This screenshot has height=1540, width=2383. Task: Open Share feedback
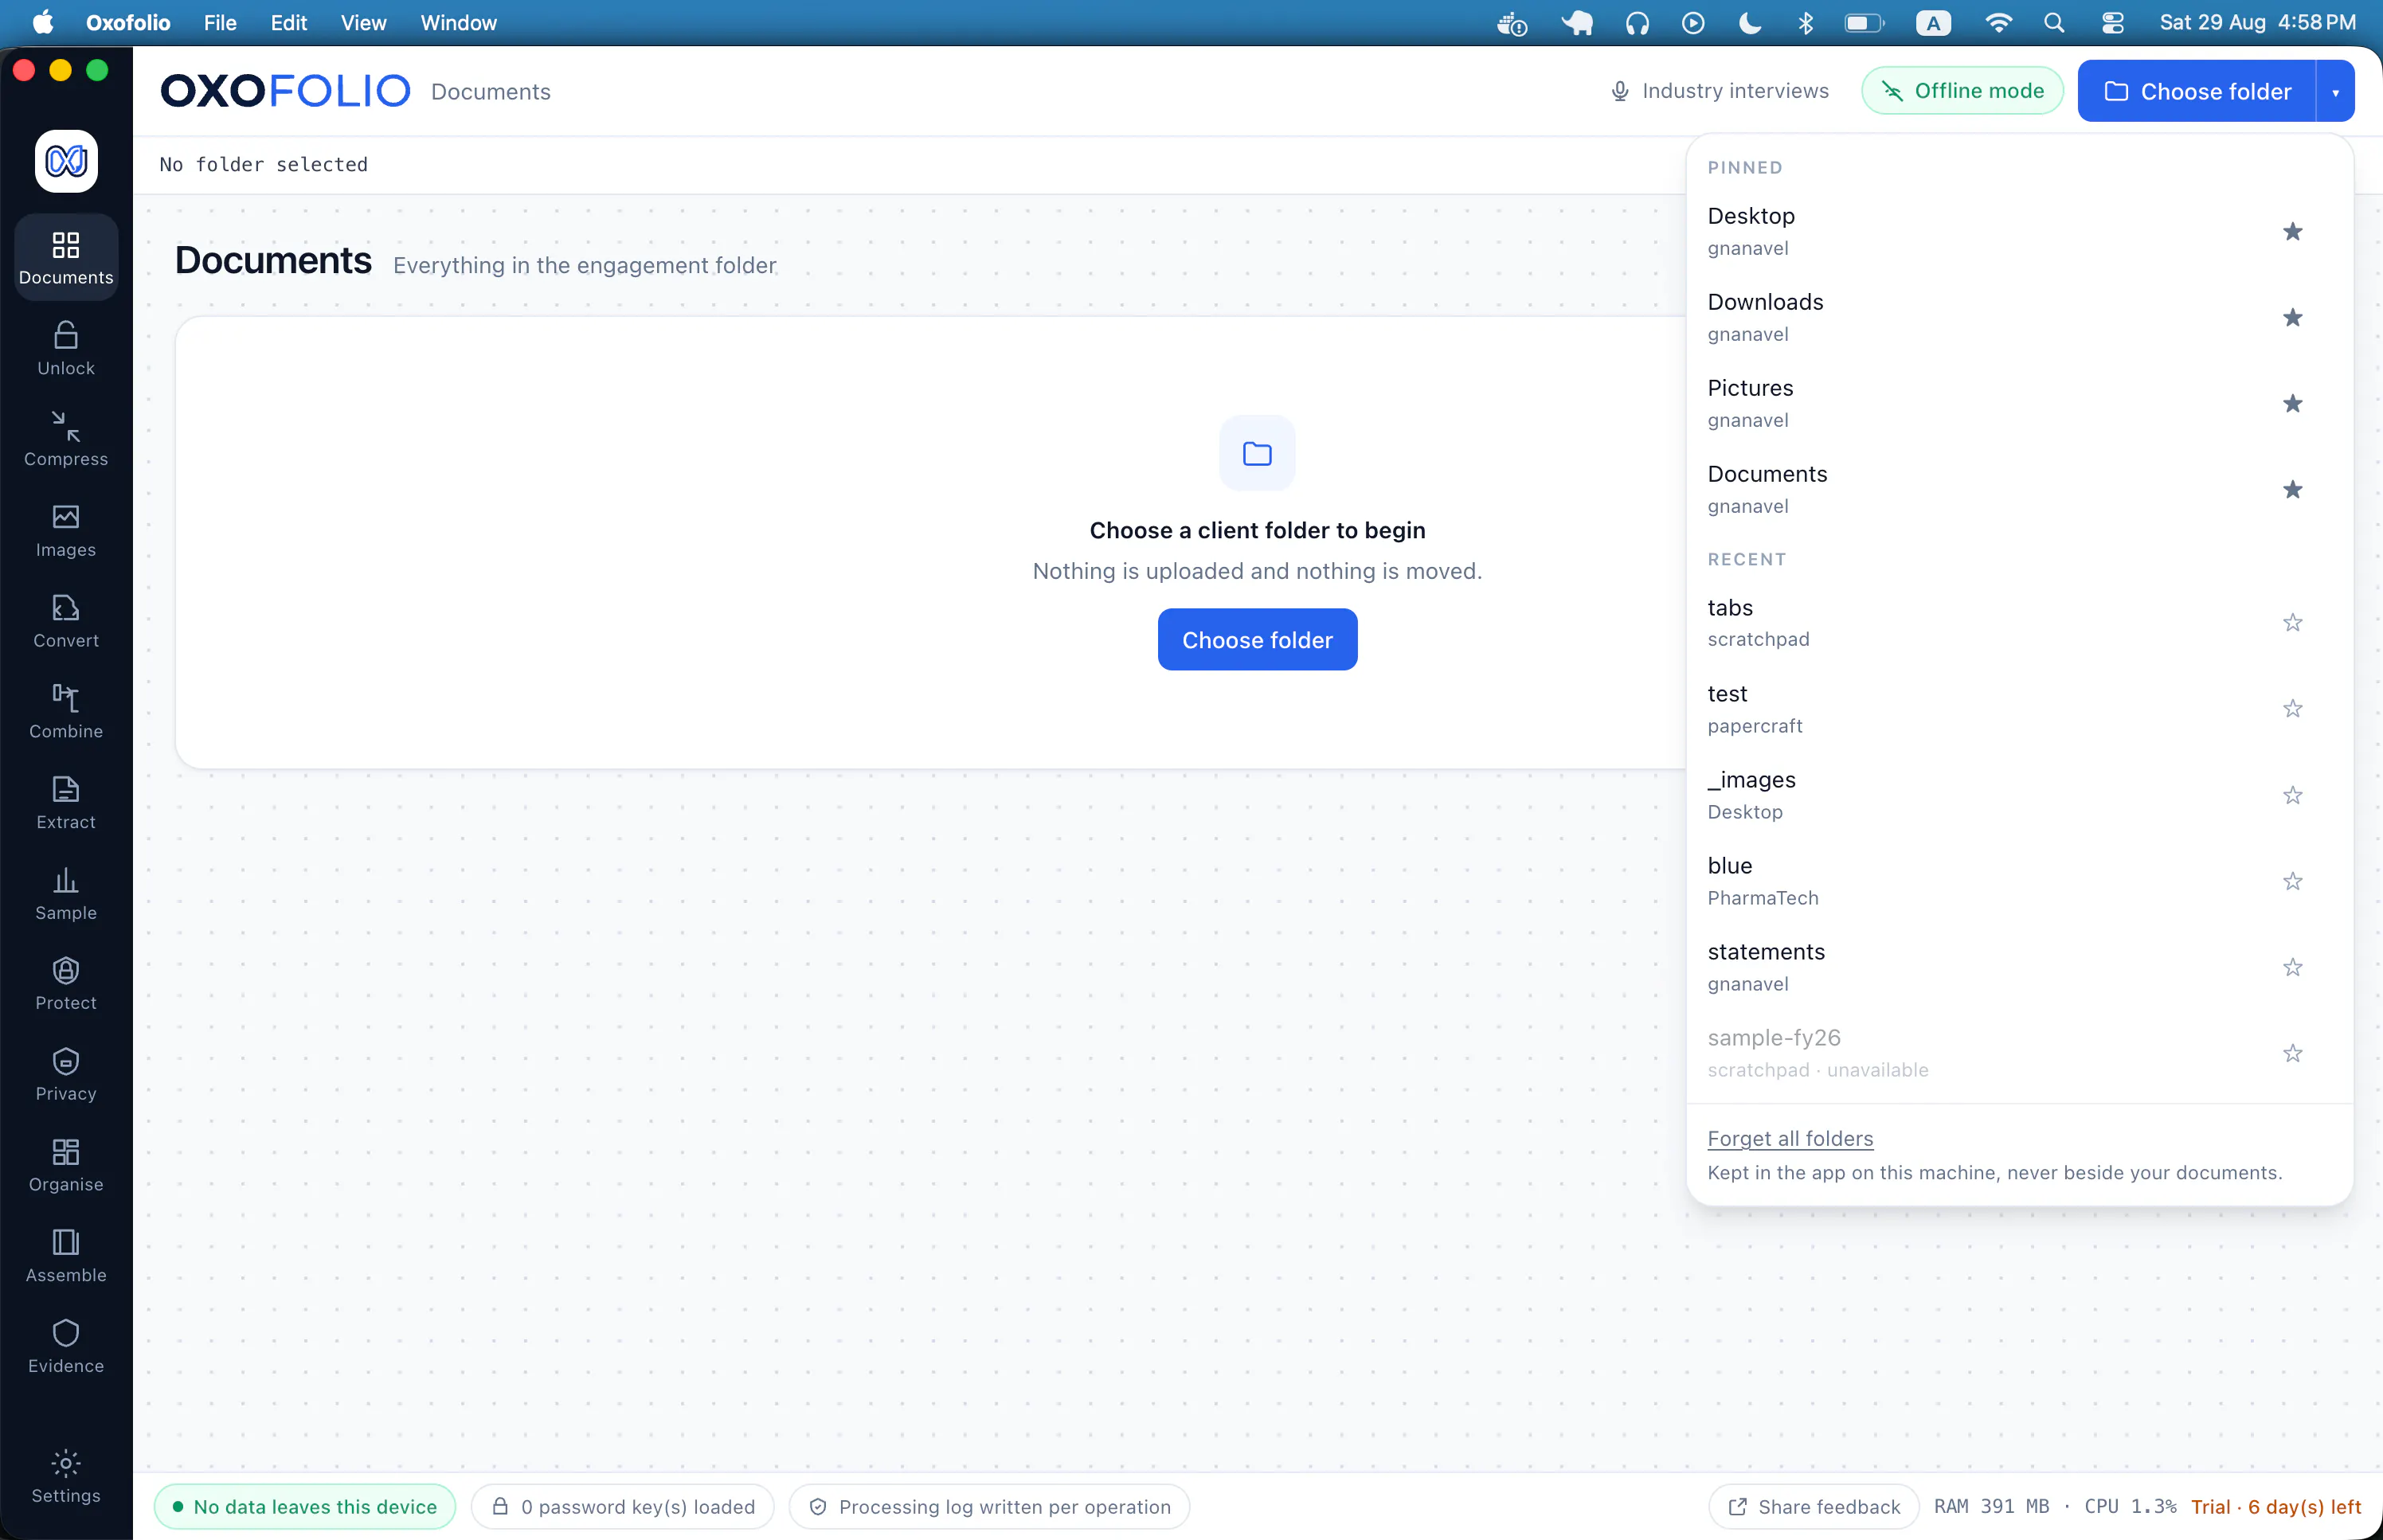coord(1814,1507)
